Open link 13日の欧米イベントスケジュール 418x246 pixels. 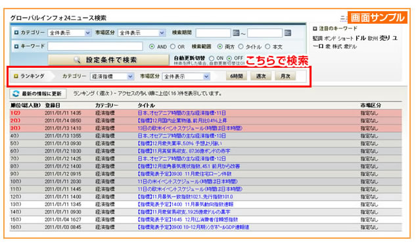[x=190, y=128]
